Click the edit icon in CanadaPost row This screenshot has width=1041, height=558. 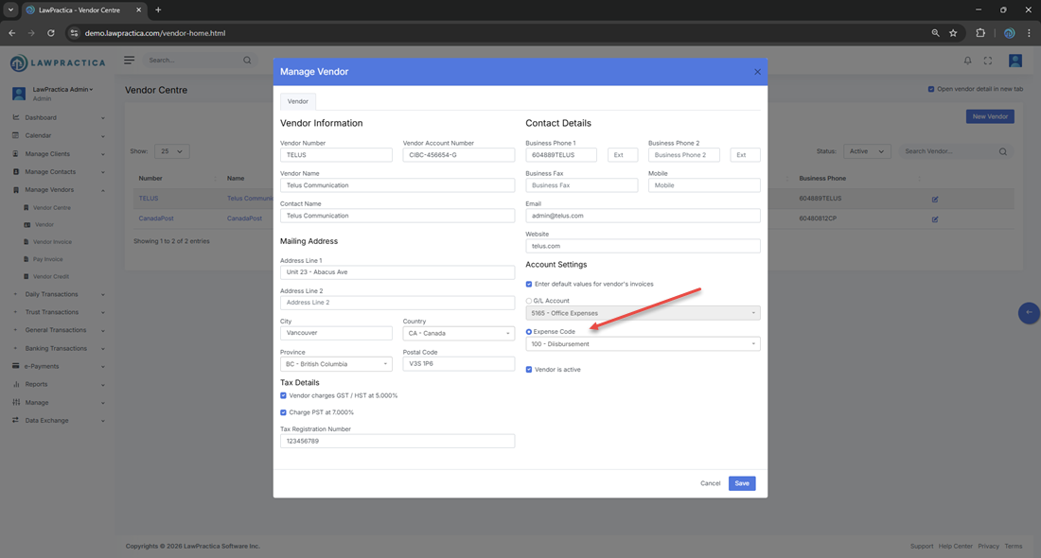point(935,219)
